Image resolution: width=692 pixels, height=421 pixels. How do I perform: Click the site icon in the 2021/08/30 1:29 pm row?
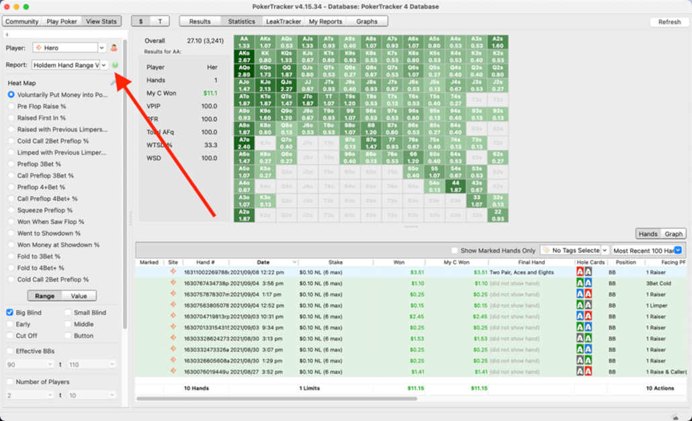point(173,360)
